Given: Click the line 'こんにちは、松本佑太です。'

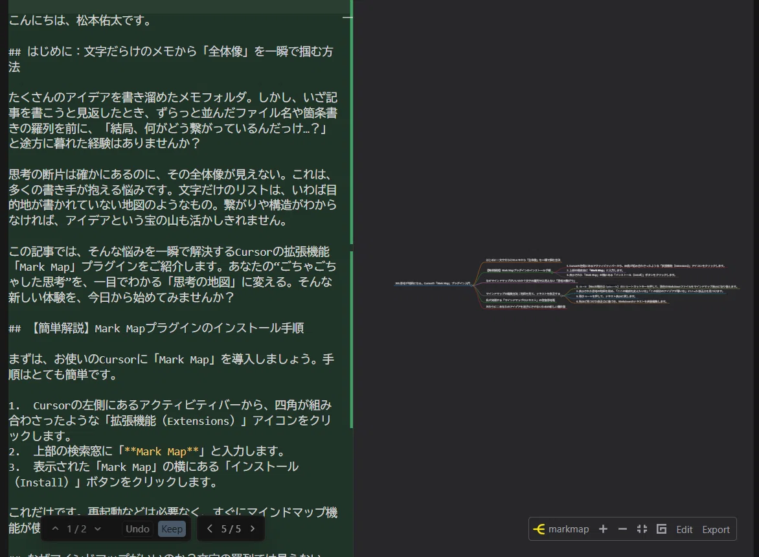Looking at the screenshot, I should click(x=80, y=21).
